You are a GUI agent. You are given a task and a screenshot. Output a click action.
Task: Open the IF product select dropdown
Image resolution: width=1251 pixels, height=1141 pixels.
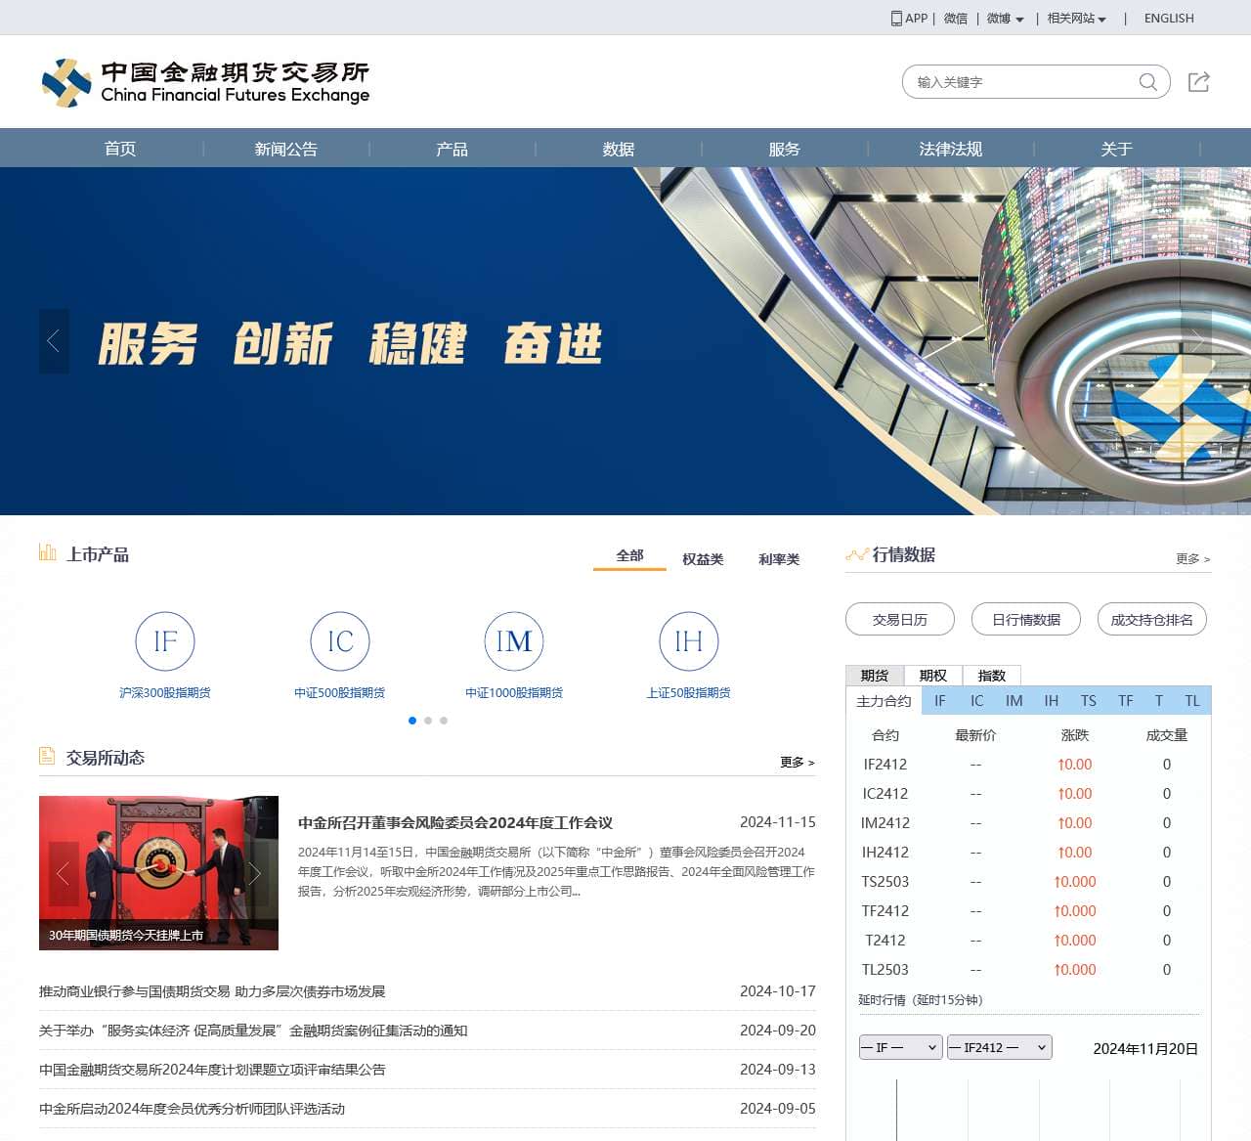pyautogui.click(x=900, y=1047)
